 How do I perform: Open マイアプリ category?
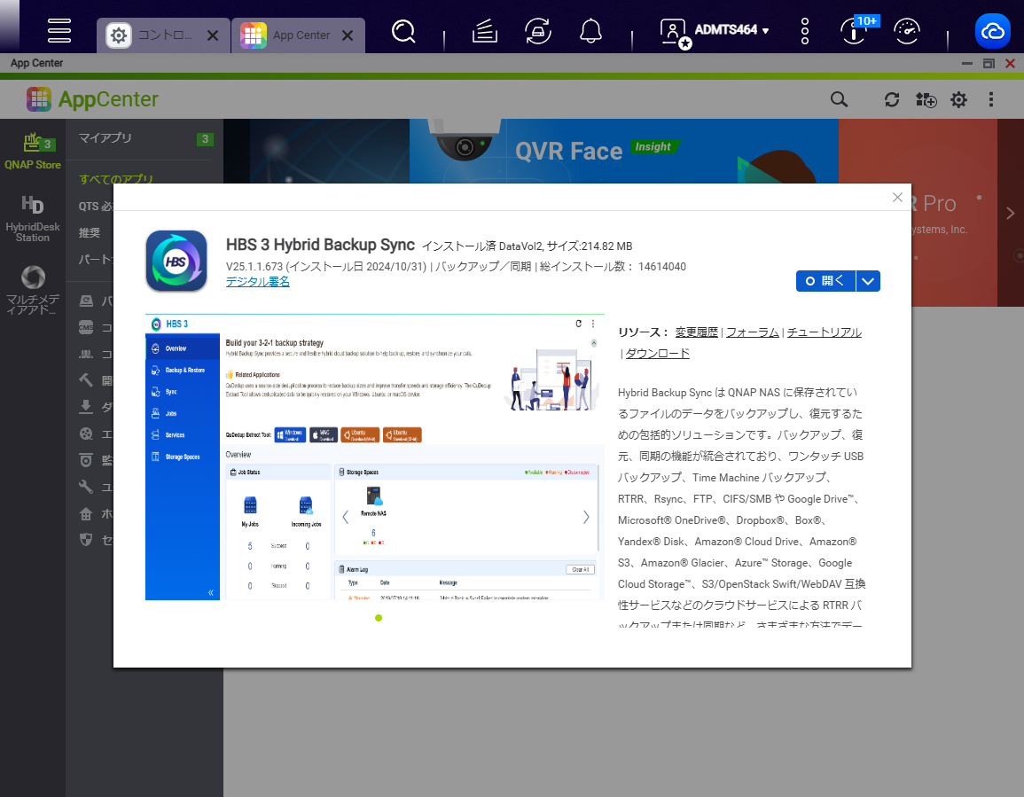point(106,137)
